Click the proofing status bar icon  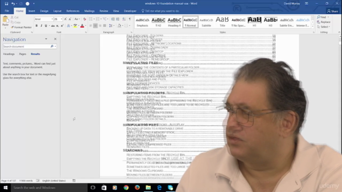[38, 181]
